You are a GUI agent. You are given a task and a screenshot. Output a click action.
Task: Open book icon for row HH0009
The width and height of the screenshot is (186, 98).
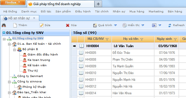[x=81, y=66]
